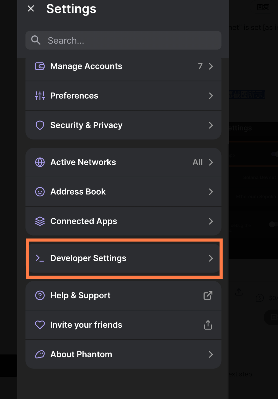Viewport: 278px width, 399px height.
Task: Expand Manage Accounts via its chevron
Action: [x=211, y=66]
